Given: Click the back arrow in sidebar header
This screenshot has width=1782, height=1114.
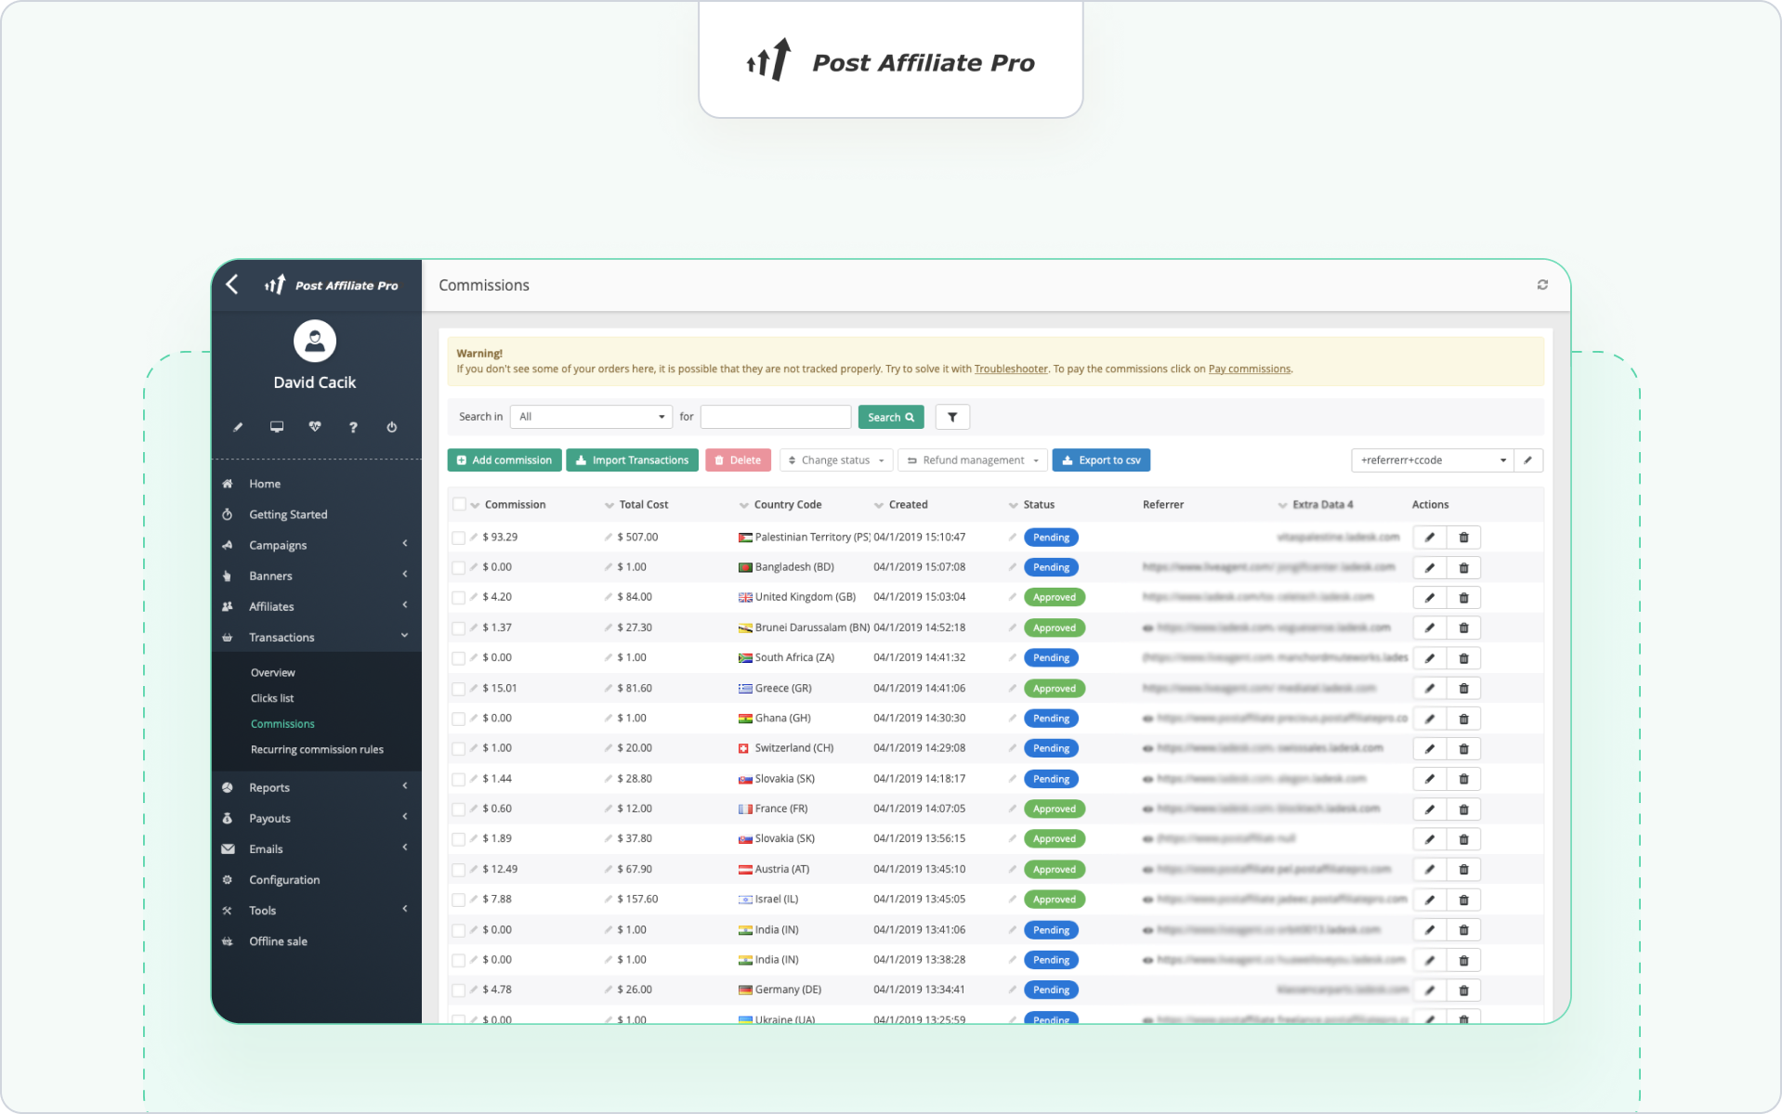Looking at the screenshot, I should point(232,285).
